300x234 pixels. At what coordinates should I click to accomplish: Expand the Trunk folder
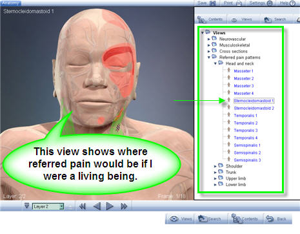(x=215, y=173)
